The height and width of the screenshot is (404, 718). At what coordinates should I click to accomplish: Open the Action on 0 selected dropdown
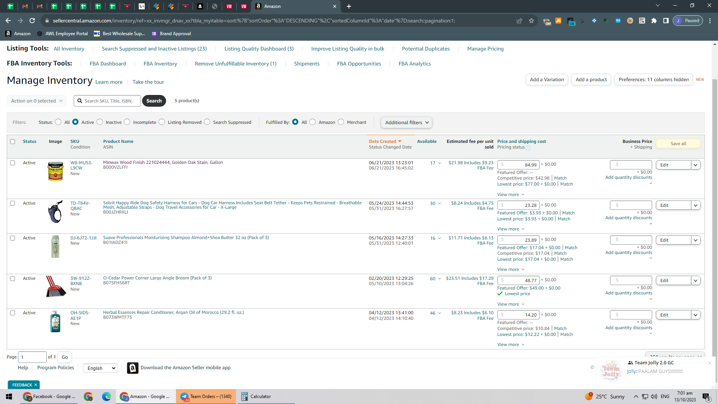click(x=37, y=101)
